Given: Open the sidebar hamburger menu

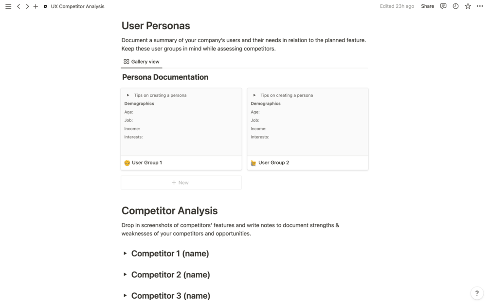Looking at the screenshot, I should tap(8, 6).
